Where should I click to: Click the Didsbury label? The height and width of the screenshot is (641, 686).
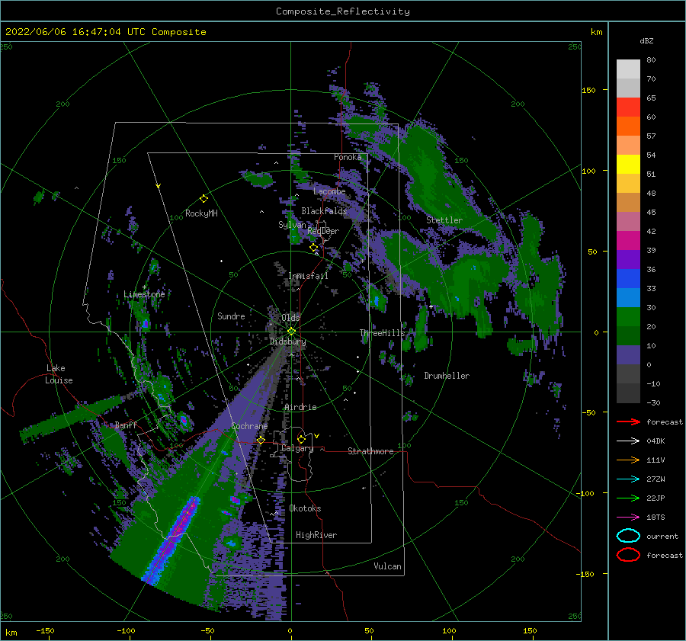287,341
